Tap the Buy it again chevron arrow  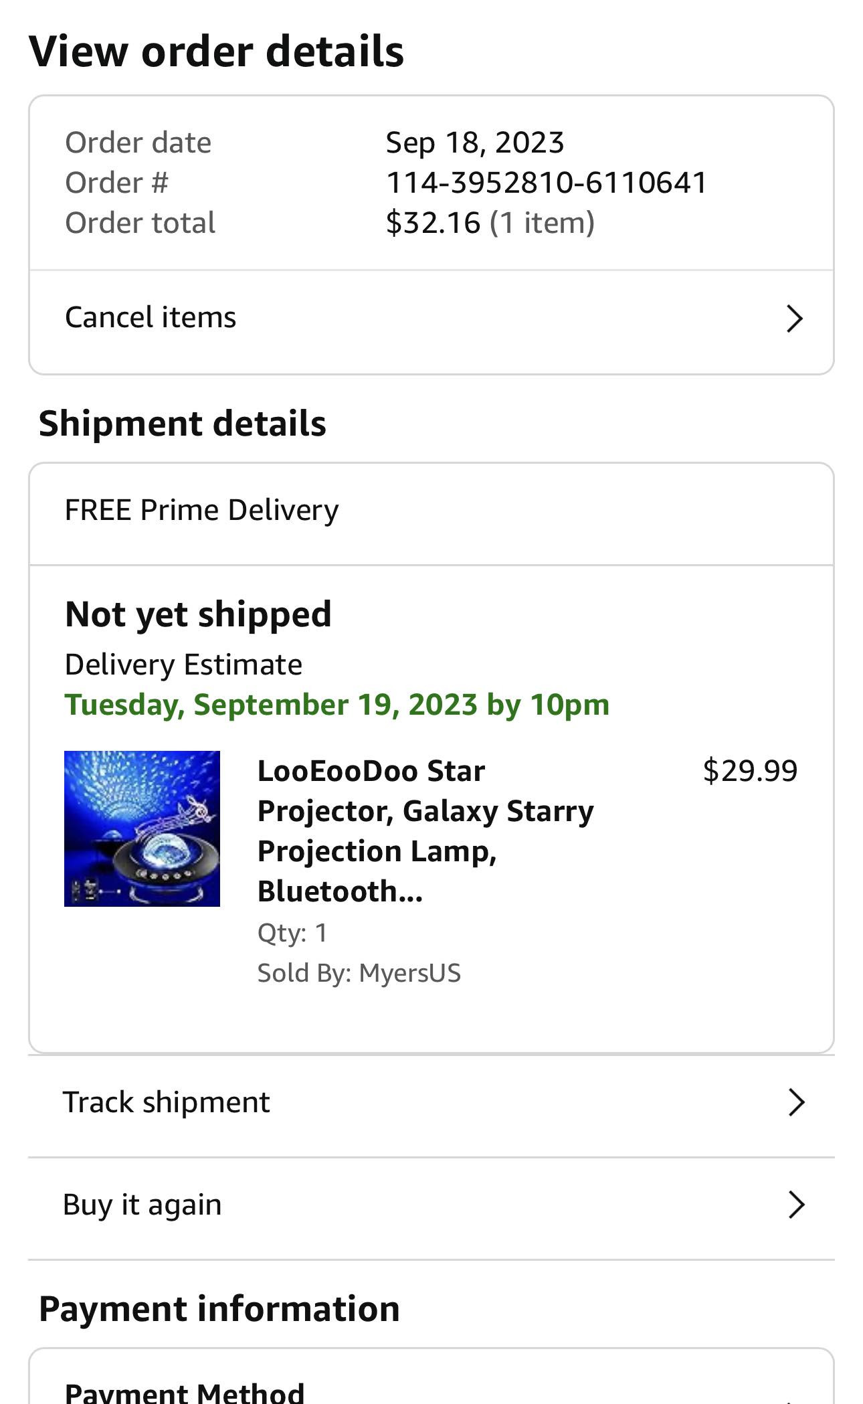click(x=795, y=1205)
